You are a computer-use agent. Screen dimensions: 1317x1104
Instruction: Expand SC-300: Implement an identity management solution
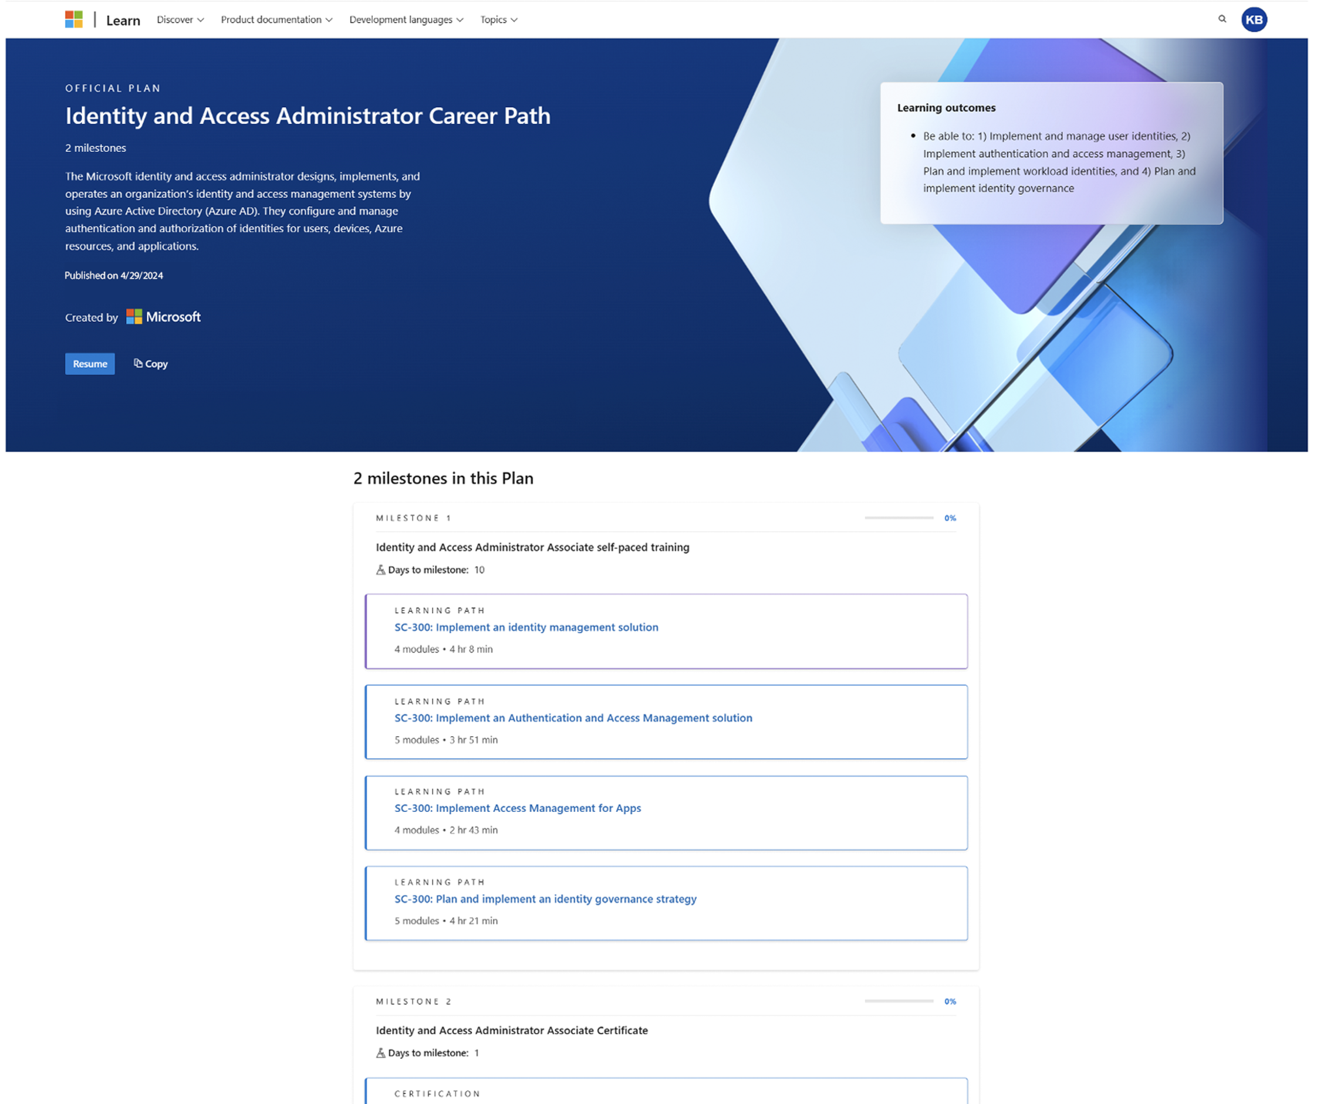click(x=526, y=626)
